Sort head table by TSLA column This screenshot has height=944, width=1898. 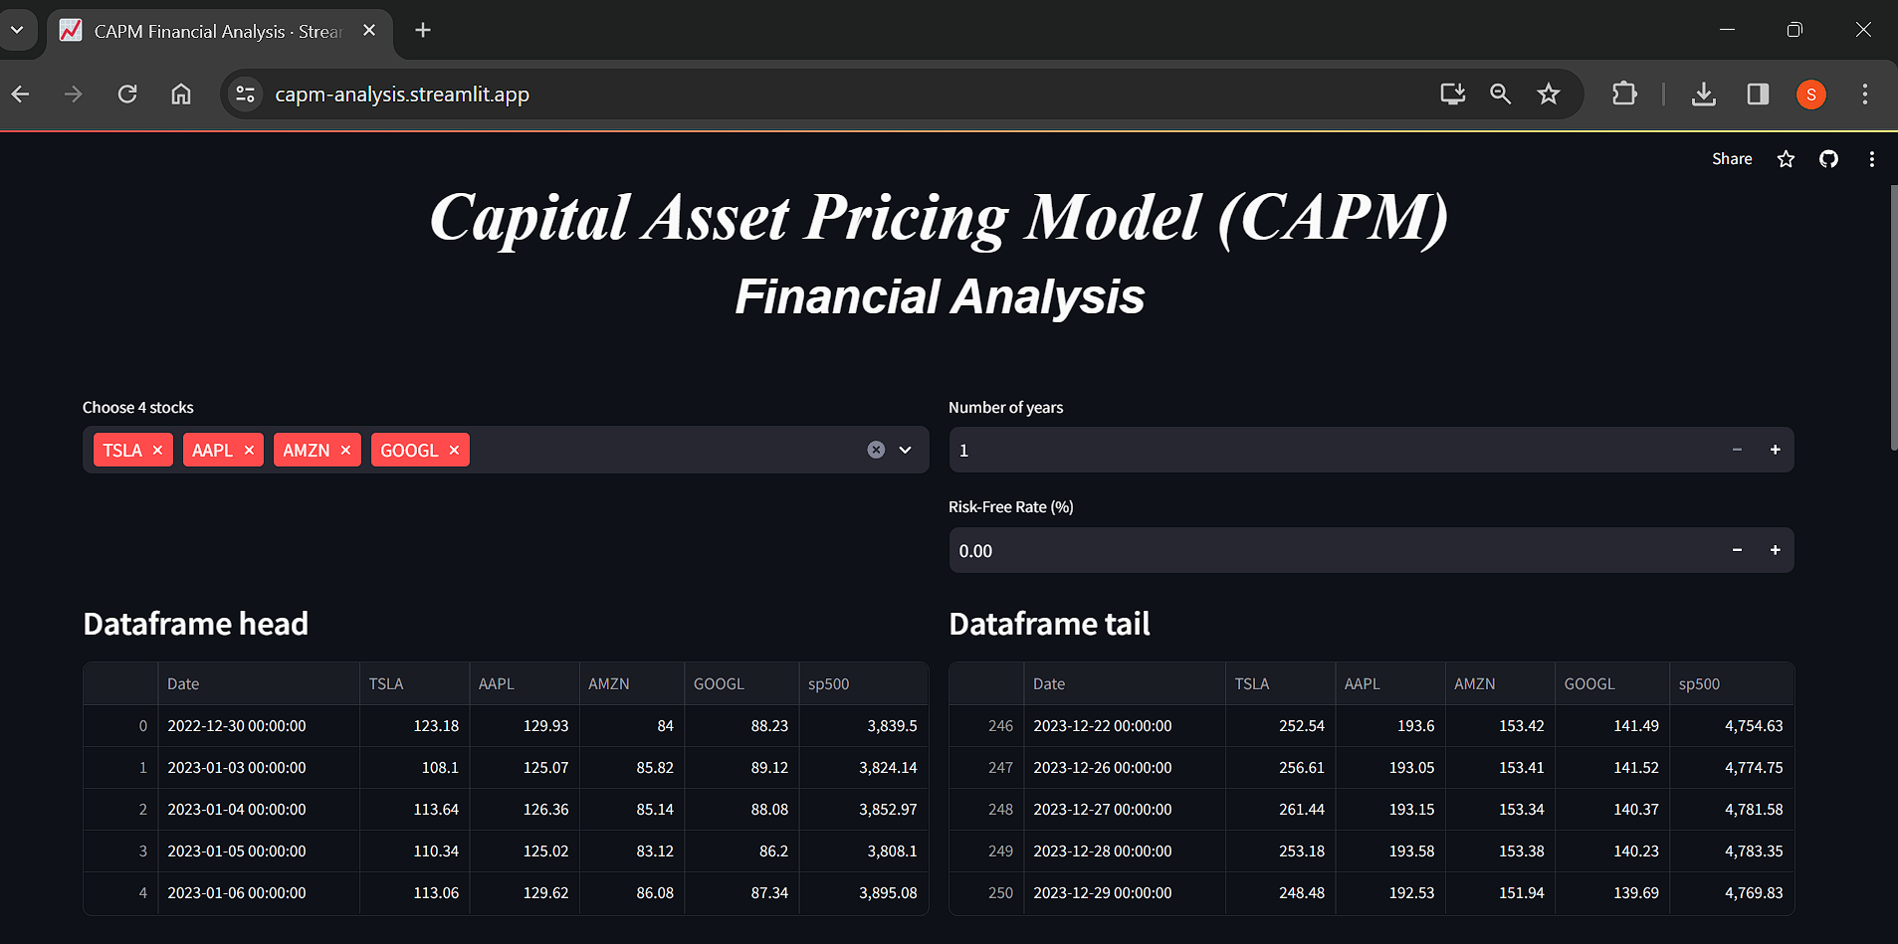[x=414, y=684]
